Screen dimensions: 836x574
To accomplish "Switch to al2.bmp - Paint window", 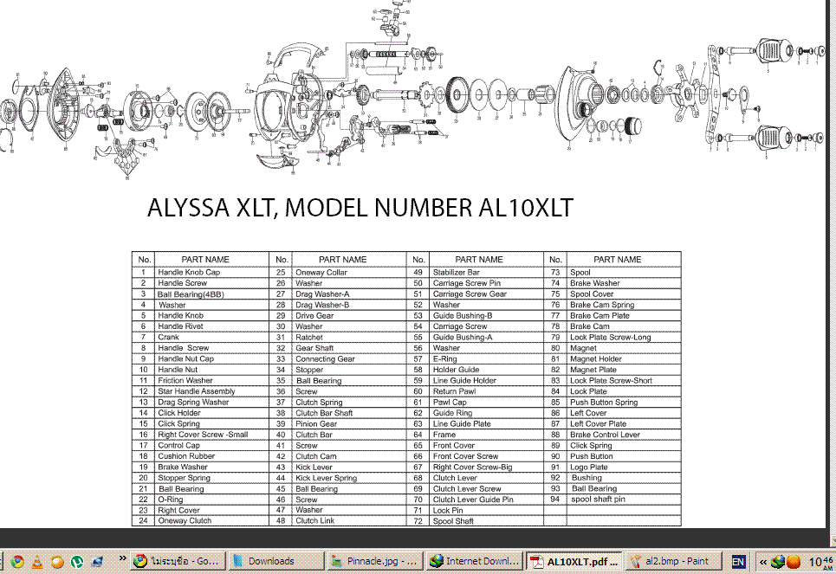I will point(673,561).
